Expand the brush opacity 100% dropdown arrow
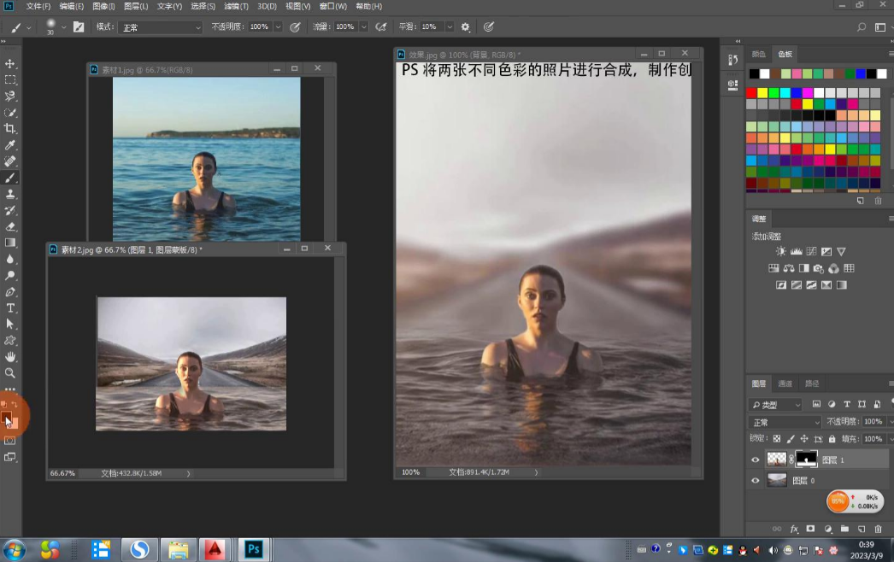Viewport: 894px width, 562px height. coord(278,26)
